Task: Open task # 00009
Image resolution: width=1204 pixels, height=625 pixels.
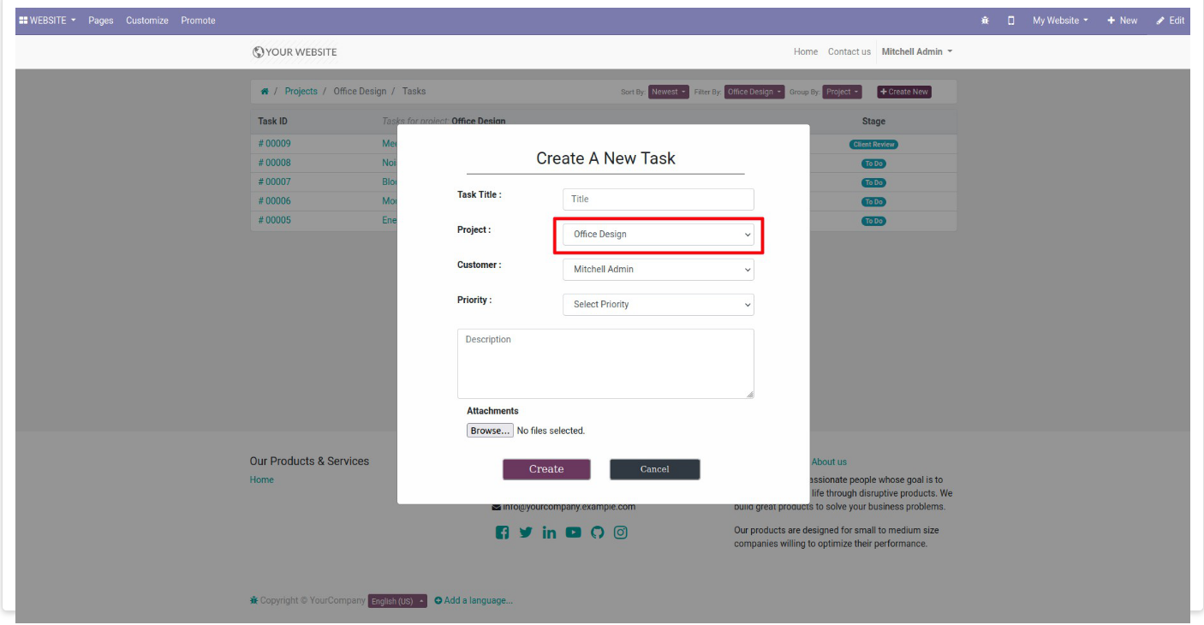Action: pyautogui.click(x=275, y=144)
